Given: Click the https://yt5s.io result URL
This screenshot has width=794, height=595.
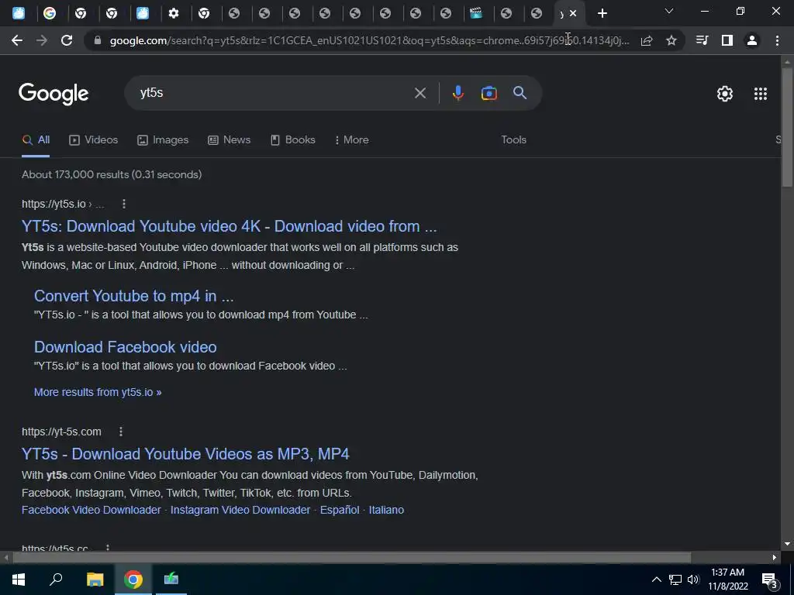Looking at the screenshot, I should tap(63, 204).
